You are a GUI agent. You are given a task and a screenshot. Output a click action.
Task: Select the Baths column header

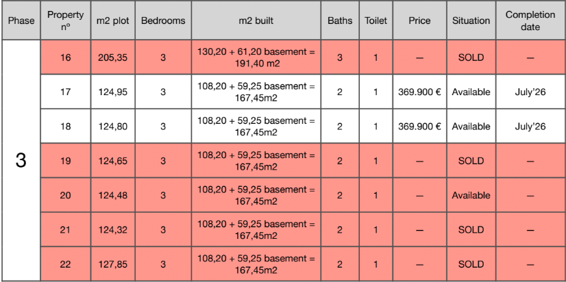pos(340,21)
